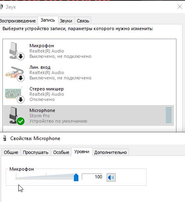Click the down-arrow badge on Стерео микшер
Screen dimensions: 185x202
point(21,100)
